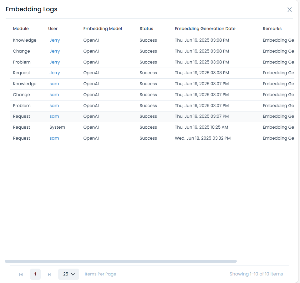Jump to the last page icon
The height and width of the screenshot is (283, 300).
[49, 274]
